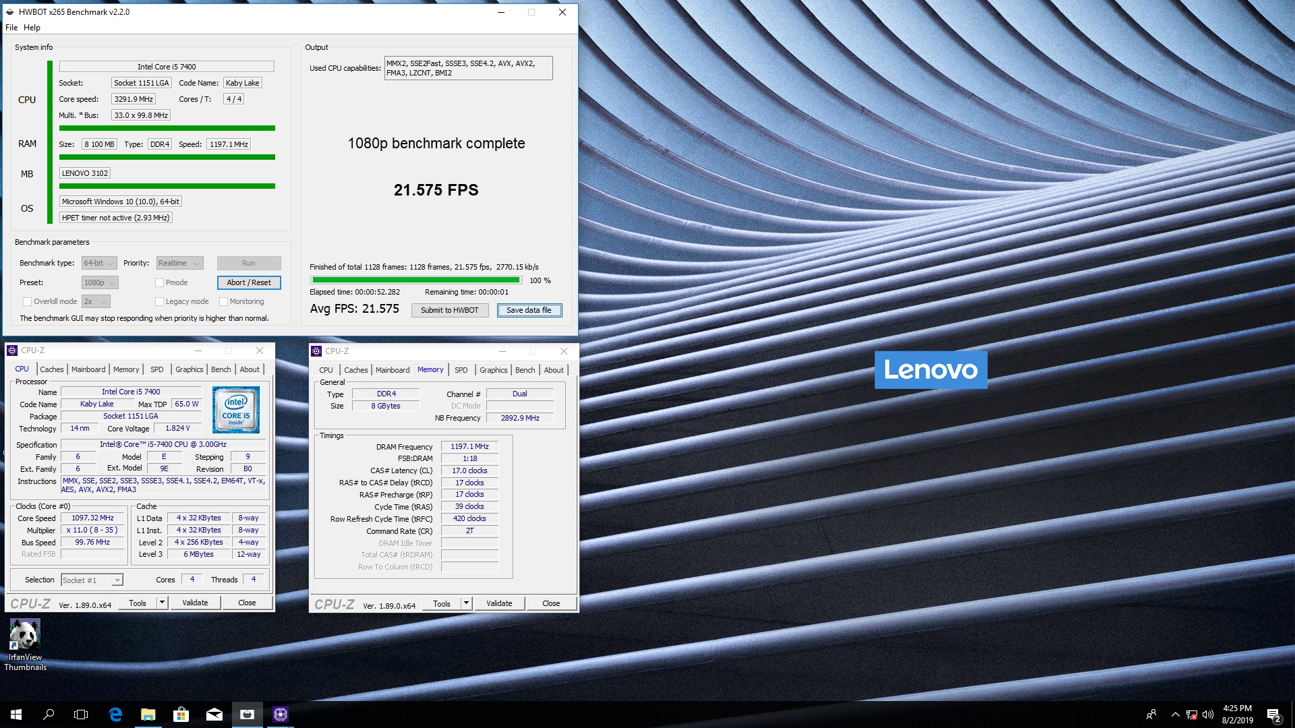This screenshot has width=1295, height=728.
Task: Open the Windows Start menu
Action: click(16, 715)
